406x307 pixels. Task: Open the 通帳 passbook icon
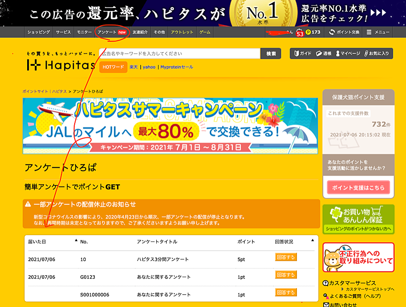[319, 53]
